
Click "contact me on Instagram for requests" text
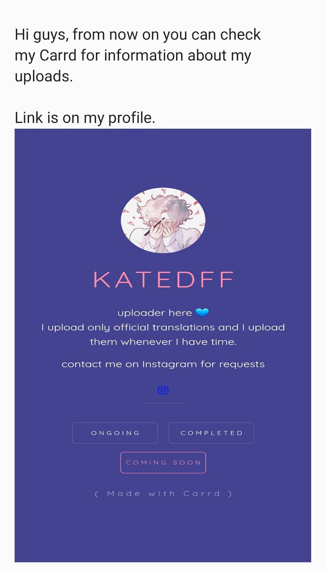[x=163, y=364]
